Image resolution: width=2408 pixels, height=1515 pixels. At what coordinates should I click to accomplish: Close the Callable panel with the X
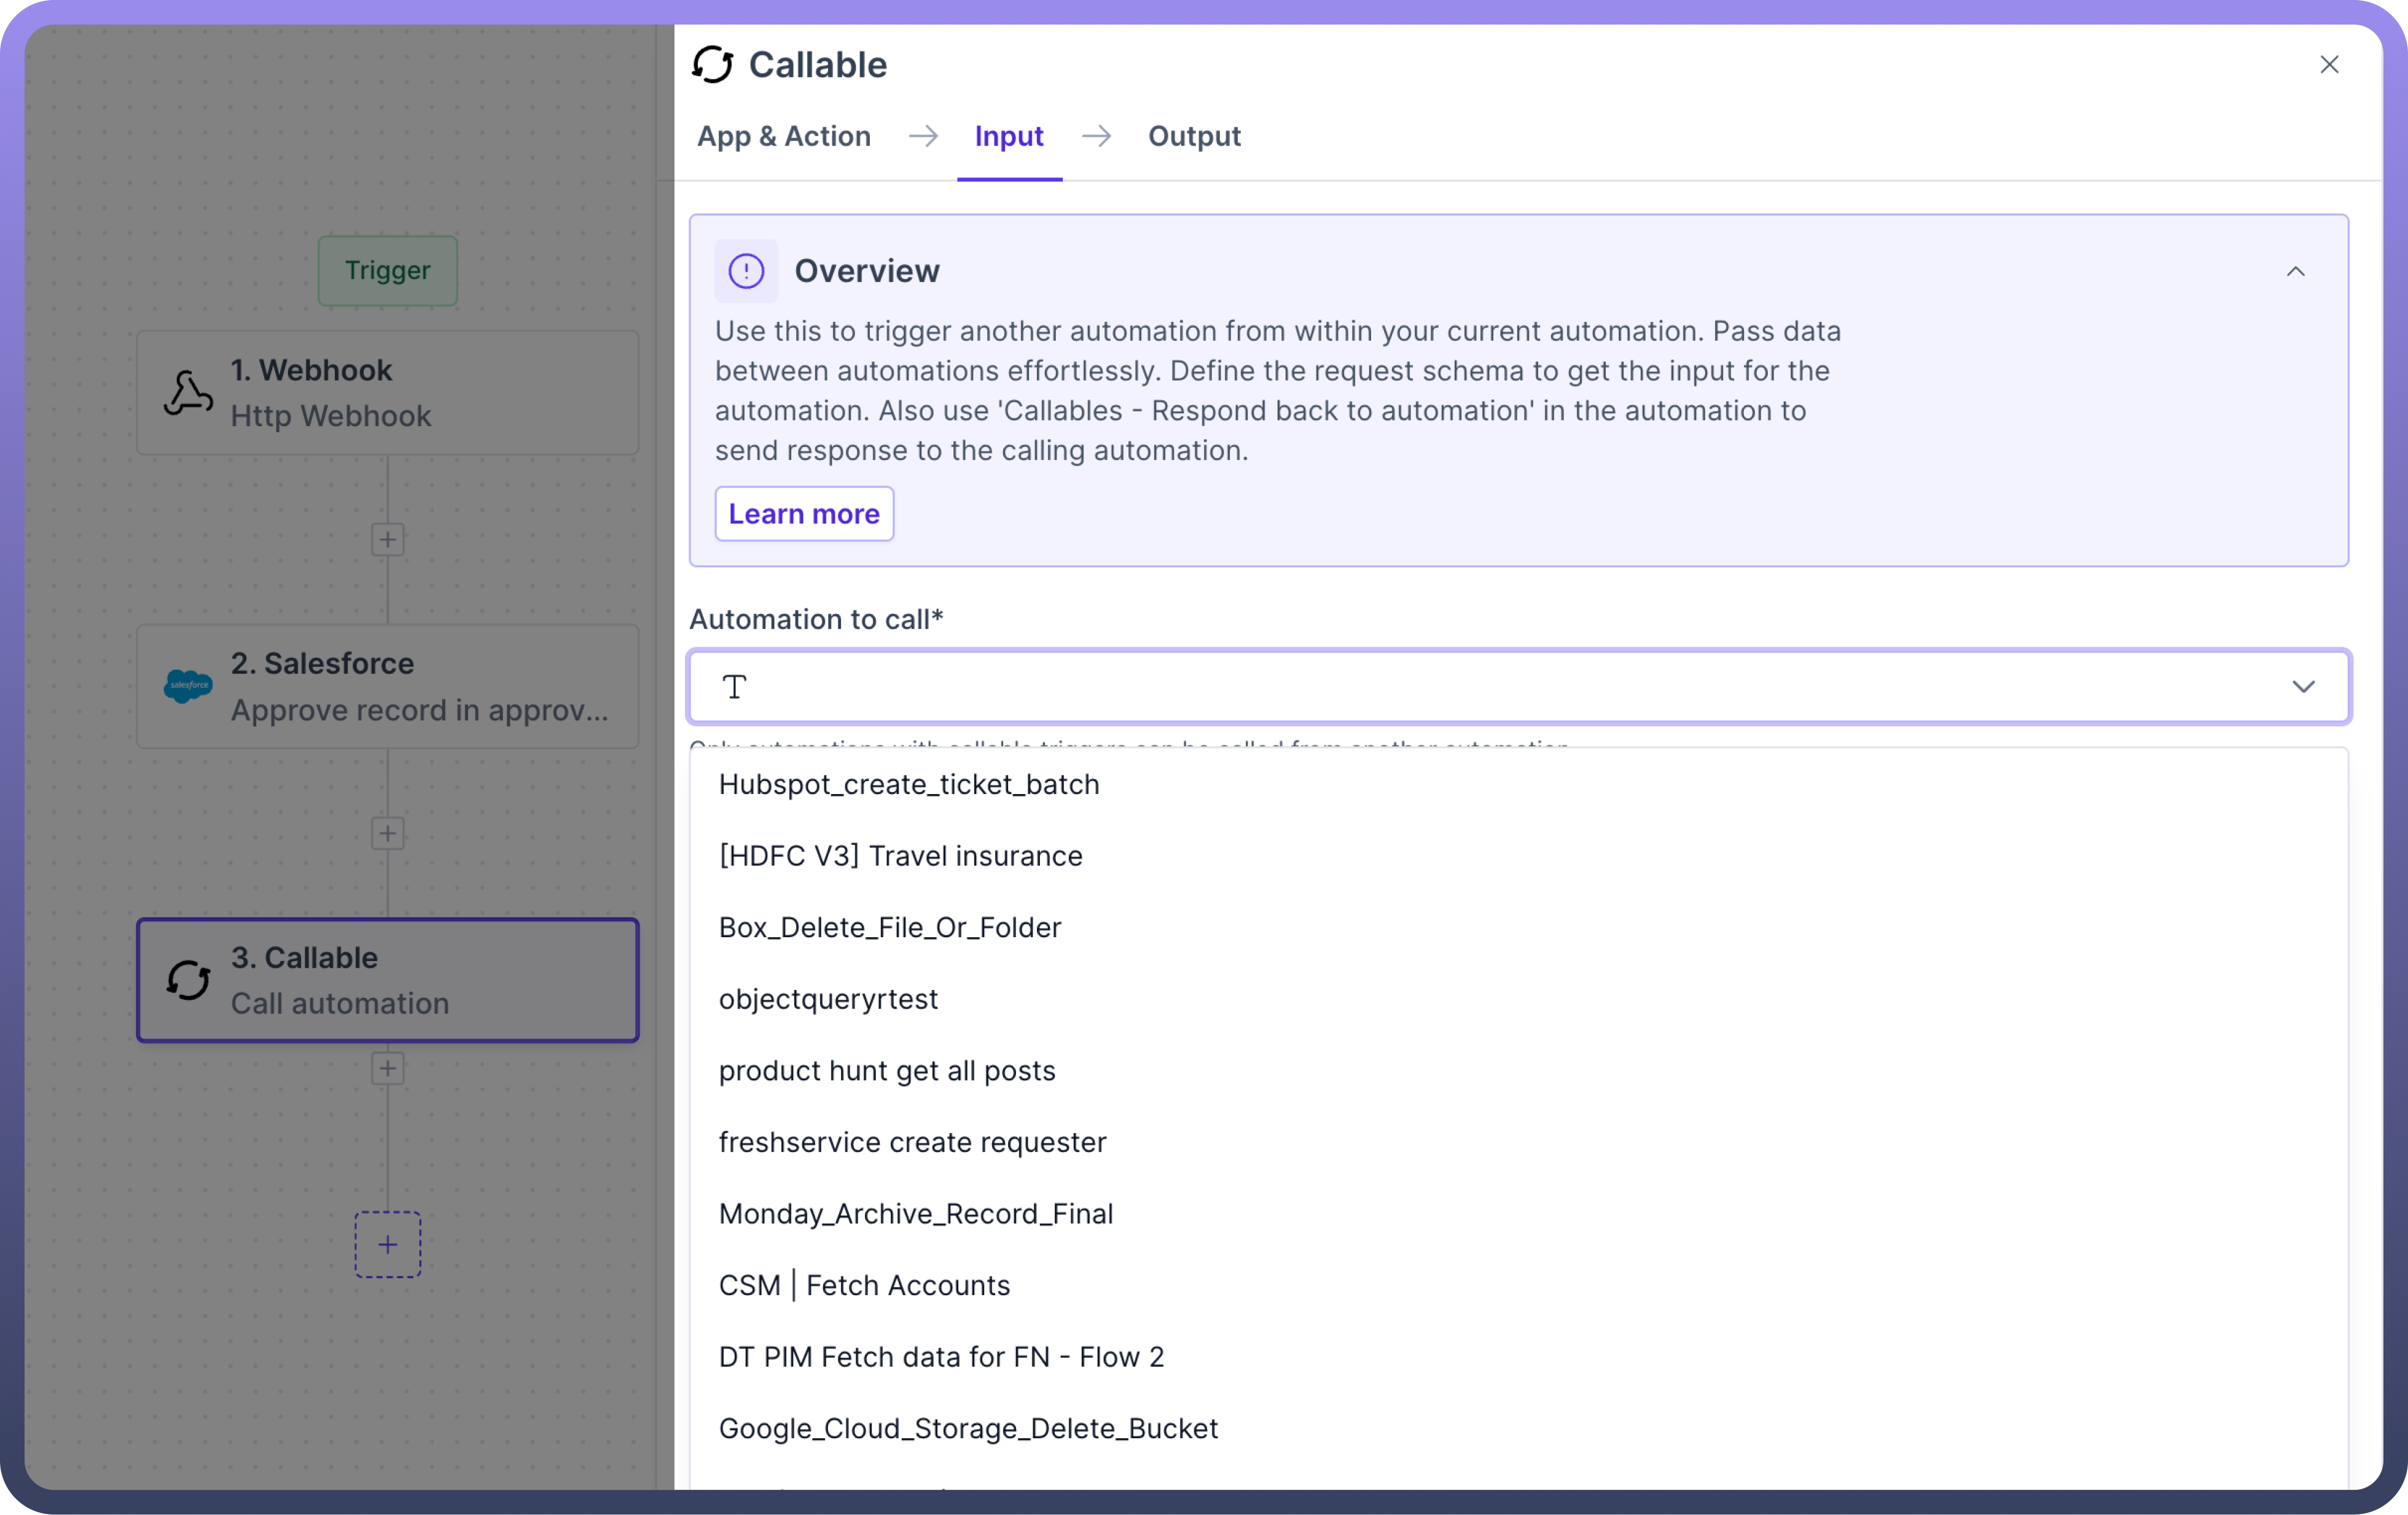point(2329,65)
